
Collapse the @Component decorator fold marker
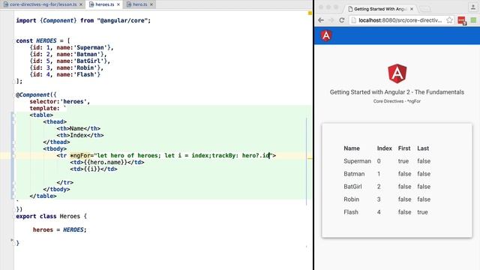tap(13, 95)
